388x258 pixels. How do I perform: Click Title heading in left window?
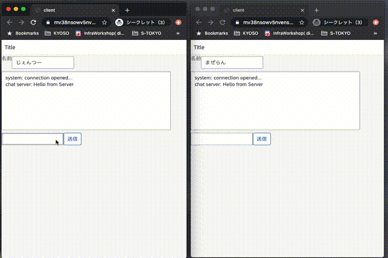click(x=10, y=47)
